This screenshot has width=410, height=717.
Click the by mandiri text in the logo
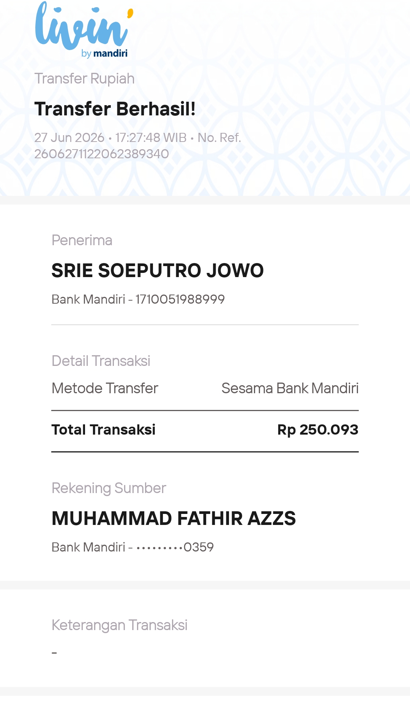point(104,53)
